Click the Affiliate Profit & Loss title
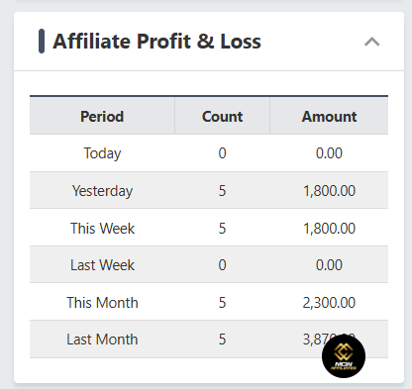The width and height of the screenshot is (412, 389). pyautogui.click(x=156, y=42)
